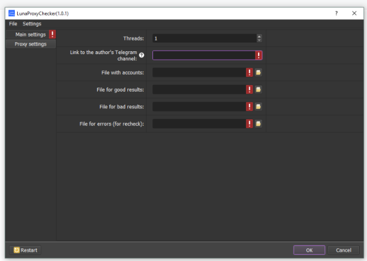Image resolution: width=367 pixels, height=261 pixels.
Task: Close the LunaProxyChecker window
Action: pyautogui.click(x=354, y=13)
